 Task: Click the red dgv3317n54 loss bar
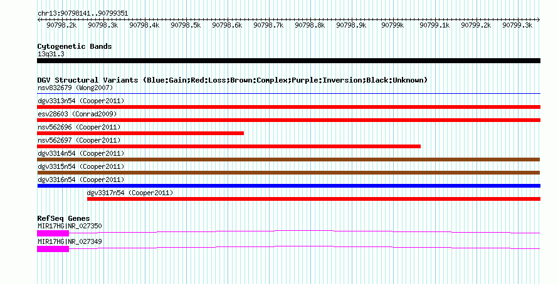(x=314, y=199)
